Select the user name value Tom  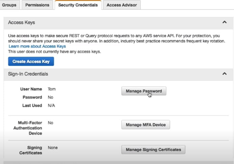click(52, 89)
